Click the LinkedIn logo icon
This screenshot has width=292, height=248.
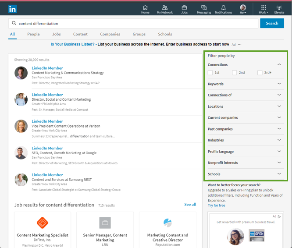point(12,9)
